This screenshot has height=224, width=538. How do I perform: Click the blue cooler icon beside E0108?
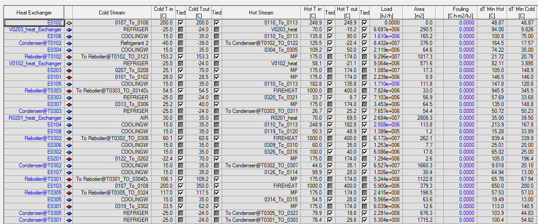(69, 131)
